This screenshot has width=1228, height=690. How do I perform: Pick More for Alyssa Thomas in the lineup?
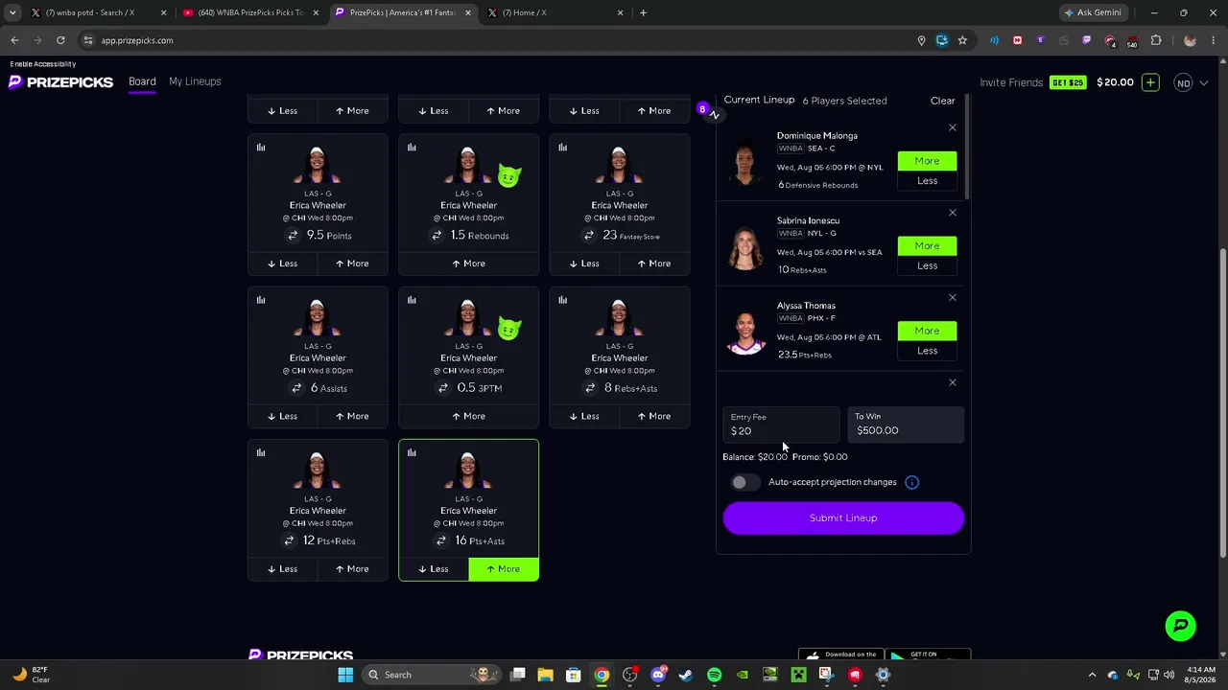click(927, 331)
